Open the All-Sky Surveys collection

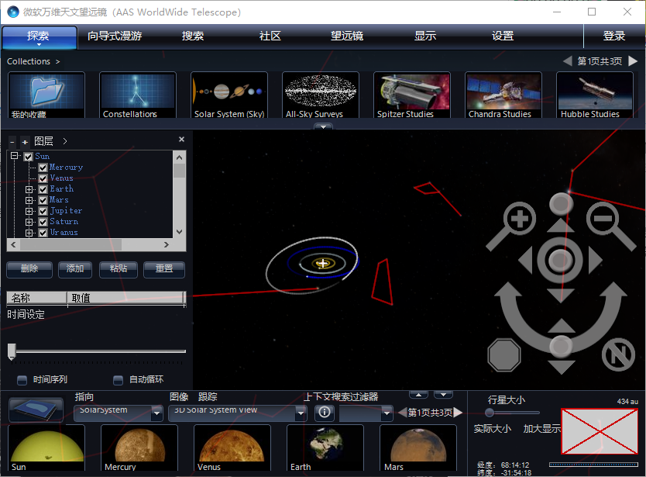(x=321, y=95)
